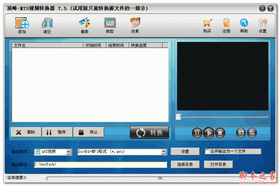
Task: Click the black video preview area
Action: (x=223, y=76)
